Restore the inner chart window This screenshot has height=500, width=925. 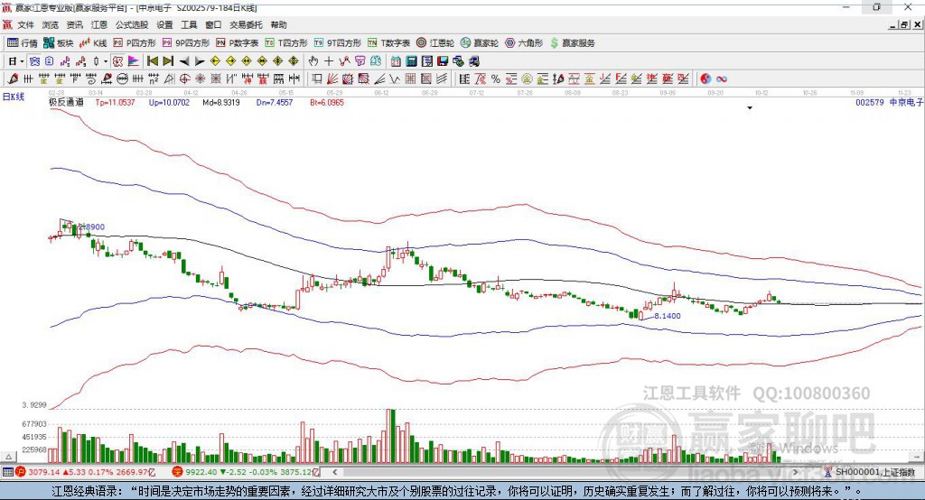[904, 24]
